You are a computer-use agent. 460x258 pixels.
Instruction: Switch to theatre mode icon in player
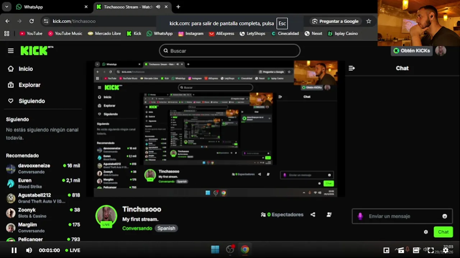point(416,250)
